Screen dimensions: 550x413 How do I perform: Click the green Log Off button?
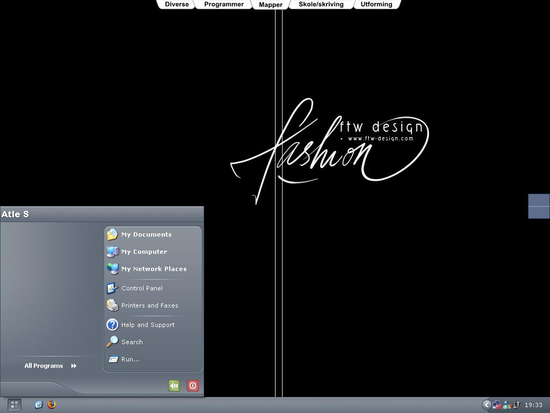[x=174, y=386]
